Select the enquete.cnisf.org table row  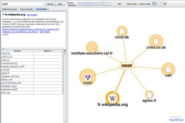click(x=32, y=76)
